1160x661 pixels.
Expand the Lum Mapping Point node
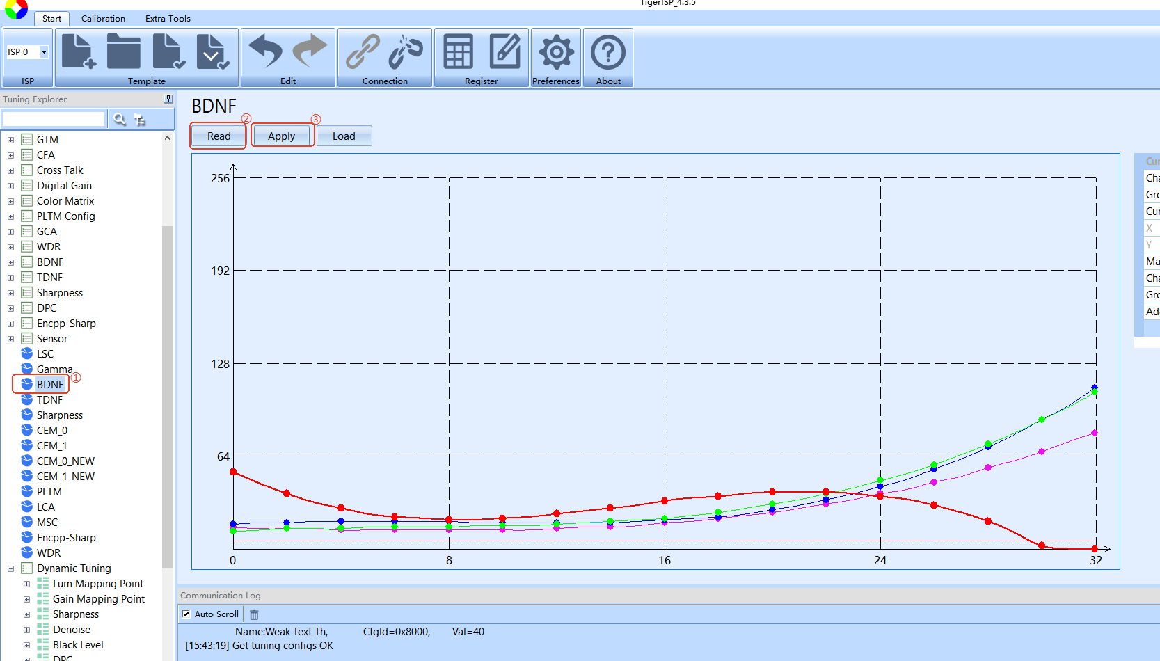[x=26, y=584]
